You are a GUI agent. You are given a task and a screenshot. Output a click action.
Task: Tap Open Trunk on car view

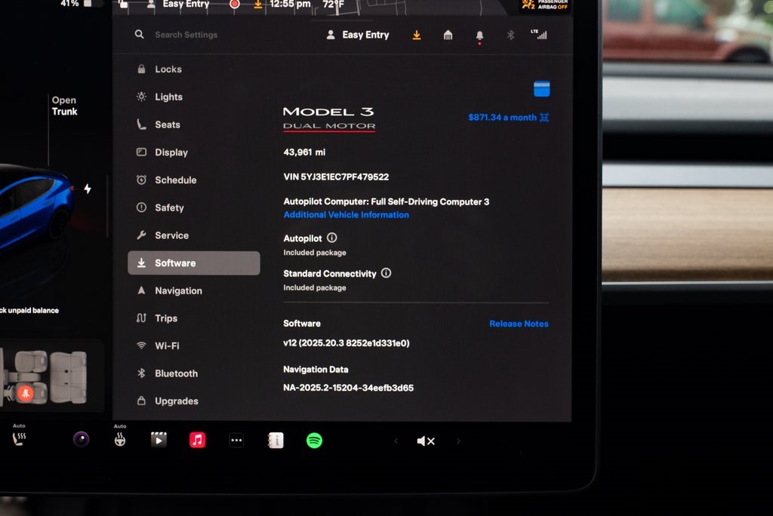pos(65,106)
